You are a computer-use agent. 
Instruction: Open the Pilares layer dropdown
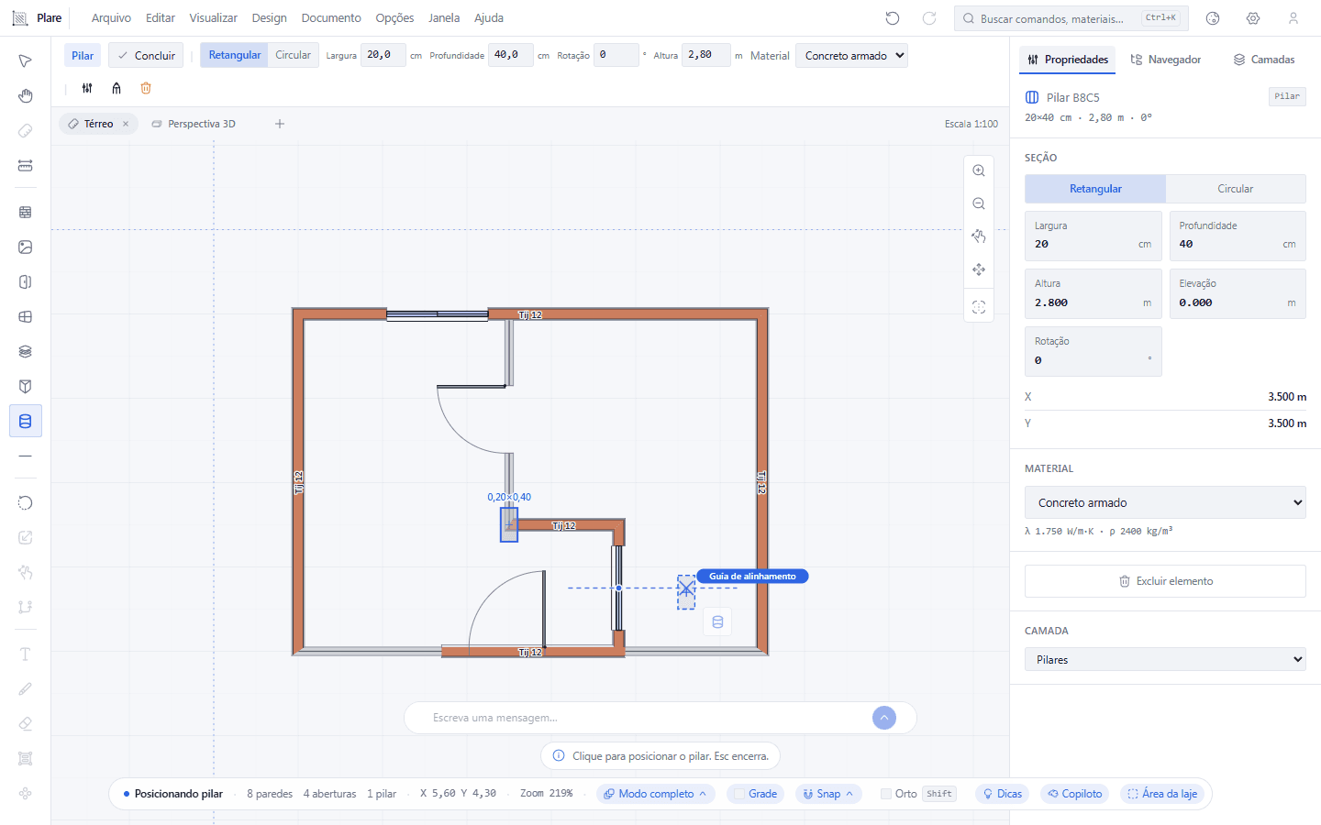(1165, 660)
